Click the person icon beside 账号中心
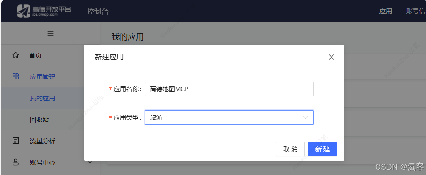The image size is (426, 175). click(x=16, y=162)
